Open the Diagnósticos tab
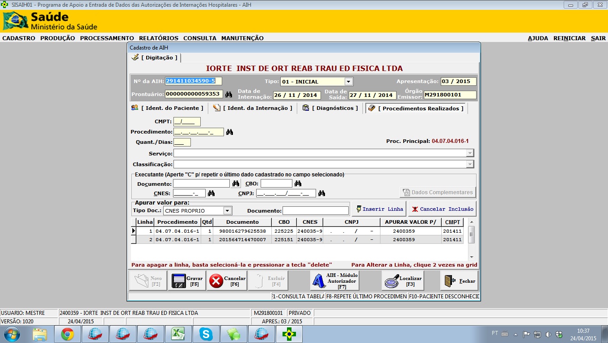This screenshot has width=608, height=343. 330,108
